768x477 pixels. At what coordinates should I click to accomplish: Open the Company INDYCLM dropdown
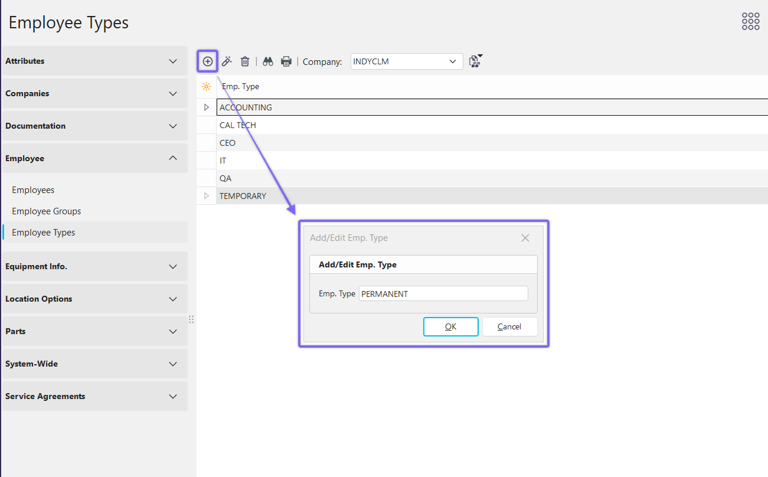click(x=407, y=61)
